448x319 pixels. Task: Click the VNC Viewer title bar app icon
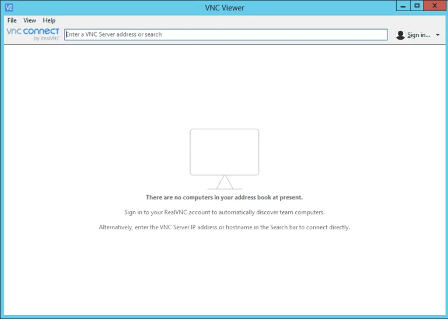[9, 8]
